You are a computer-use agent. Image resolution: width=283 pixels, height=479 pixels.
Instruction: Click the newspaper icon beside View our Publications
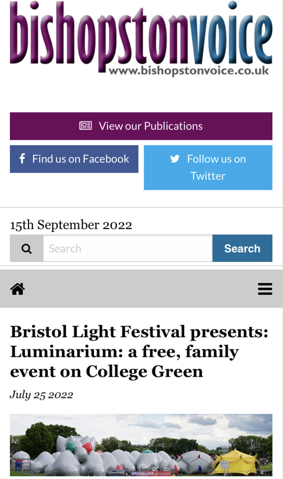tap(85, 126)
